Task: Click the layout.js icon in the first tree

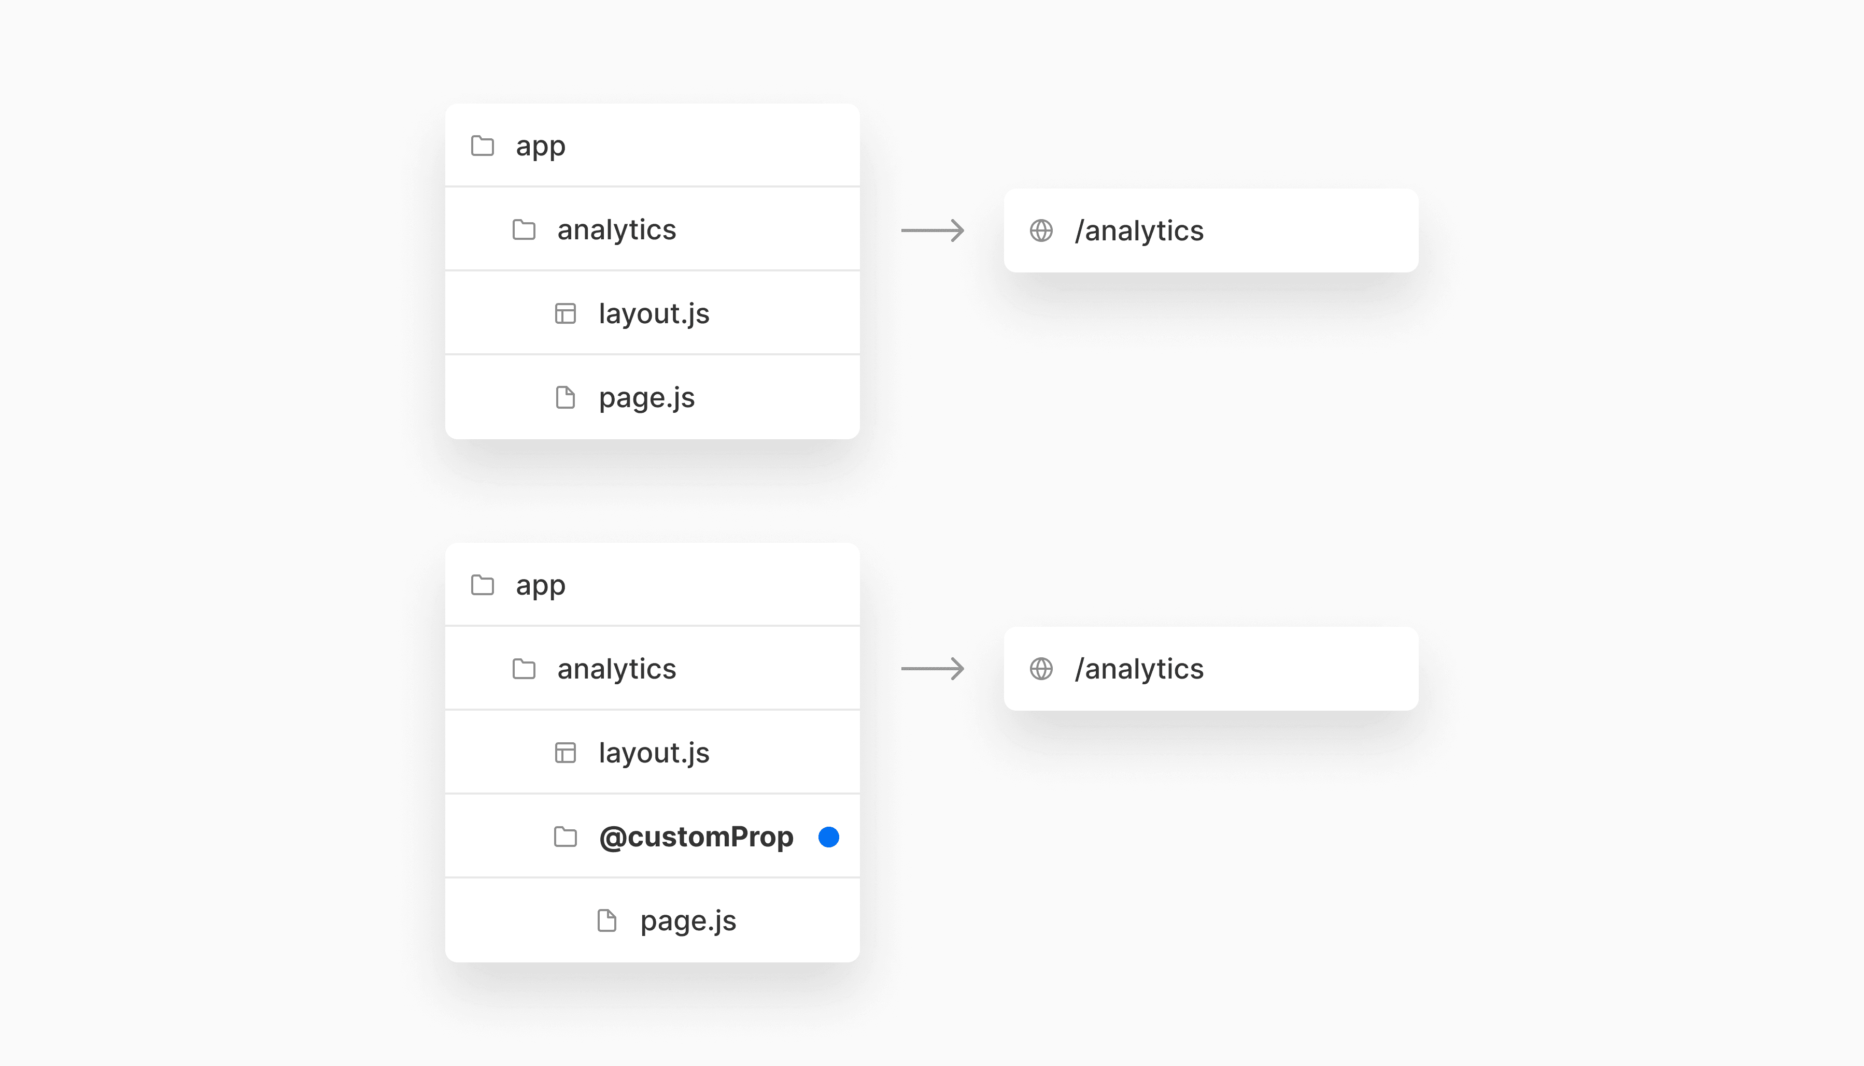Action: click(565, 313)
